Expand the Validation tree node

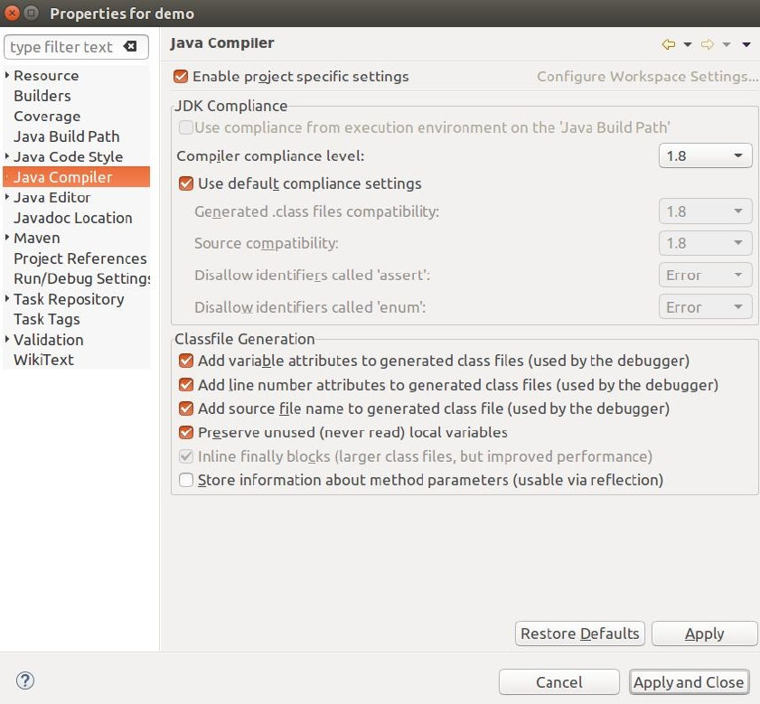click(x=8, y=340)
